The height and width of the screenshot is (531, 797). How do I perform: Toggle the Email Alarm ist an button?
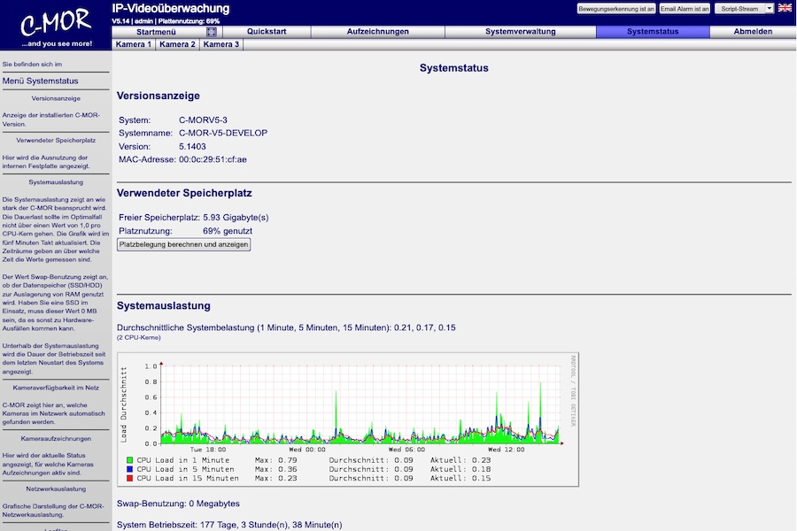(685, 9)
